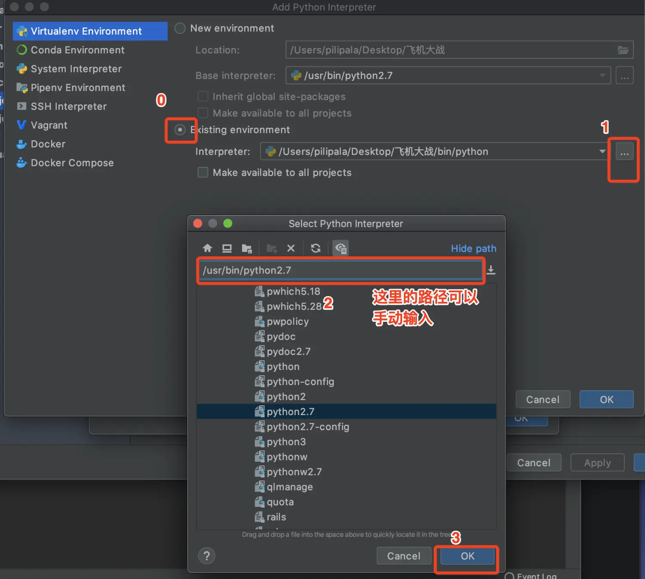Enable Make available to all projects under Interpreter

(203, 172)
